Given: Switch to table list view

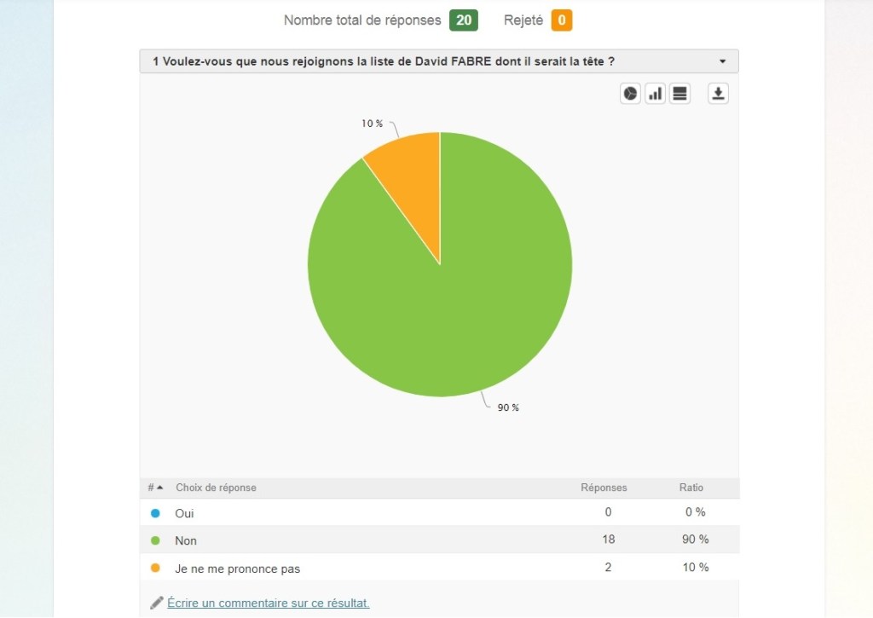Looking at the screenshot, I should (x=680, y=94).
